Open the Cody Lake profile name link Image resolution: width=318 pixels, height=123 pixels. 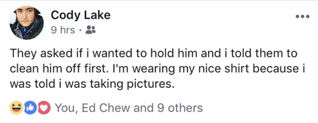click(81, 16)
